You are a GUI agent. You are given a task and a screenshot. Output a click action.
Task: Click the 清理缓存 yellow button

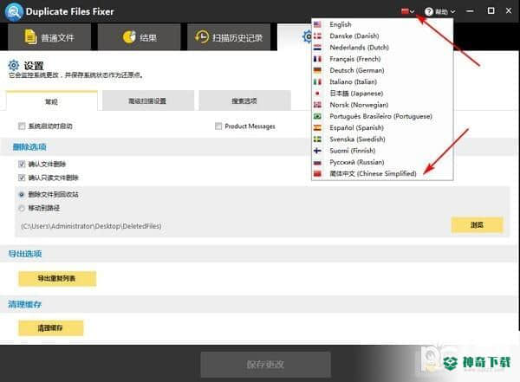[x=50, y=328]
